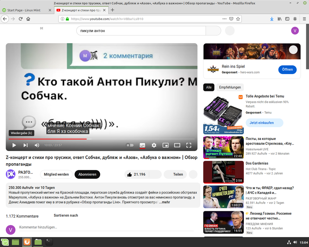Close the YouTube video tab

[x=104, y=10]
